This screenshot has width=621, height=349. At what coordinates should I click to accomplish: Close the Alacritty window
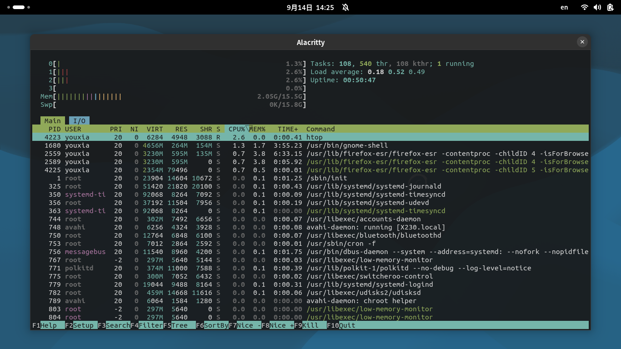tap(582, 42)
